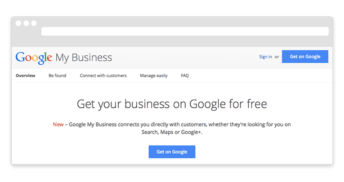
Task: Open the Connect with customers tab
Action: click(x=103, y=76)
